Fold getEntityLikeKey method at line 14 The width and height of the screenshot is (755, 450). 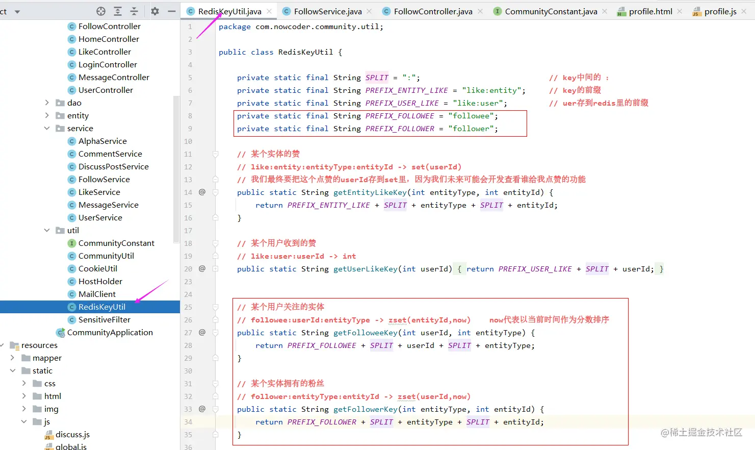[215, 192]
